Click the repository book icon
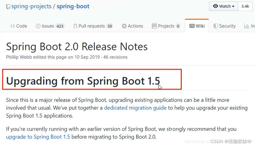This screenshot has width=255, height=146. (8, 7)
